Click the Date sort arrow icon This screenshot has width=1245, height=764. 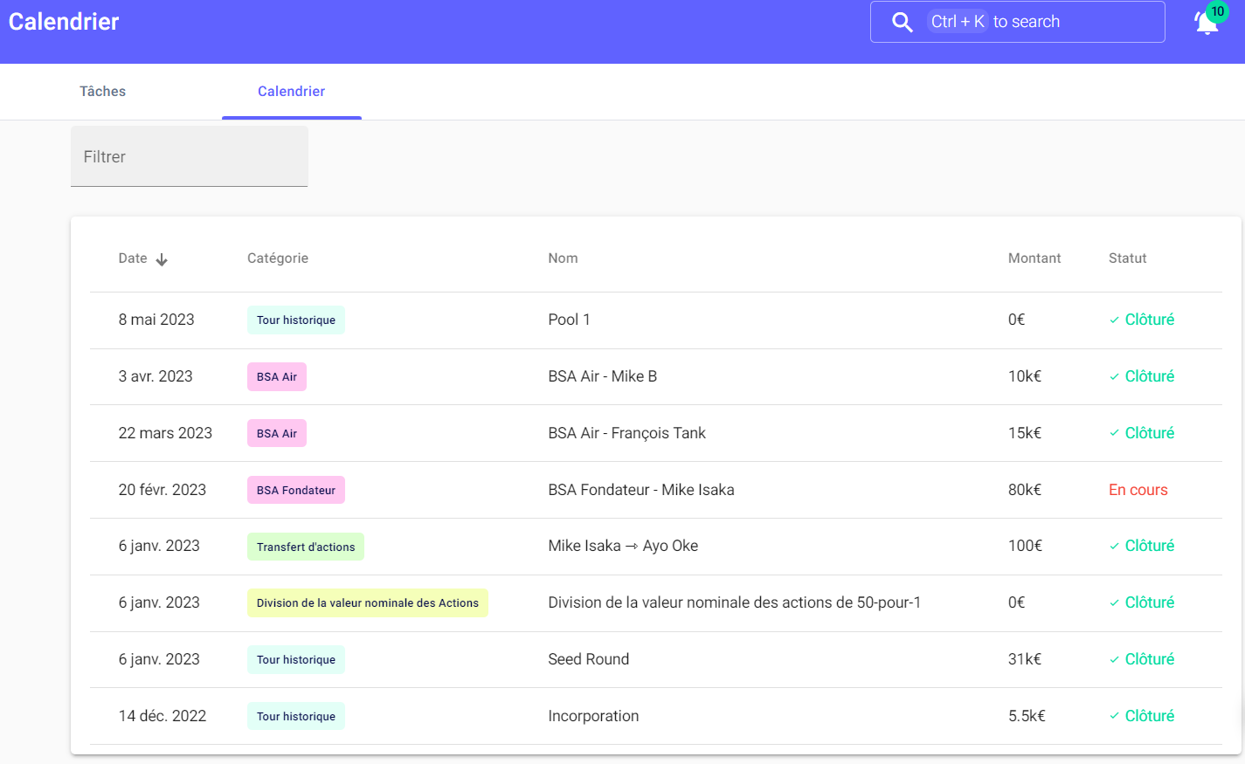coord(162,259)
